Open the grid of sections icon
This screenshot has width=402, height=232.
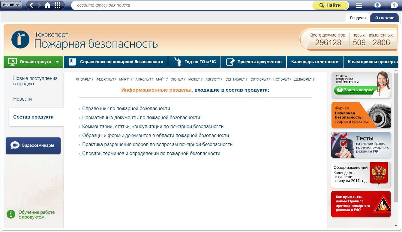[58, 5]
